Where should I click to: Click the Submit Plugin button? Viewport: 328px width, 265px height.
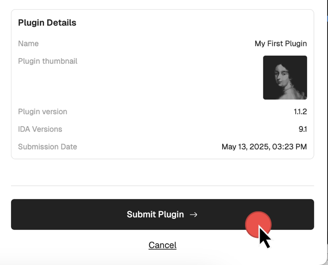pyautogui.click(x=163, y=215)
